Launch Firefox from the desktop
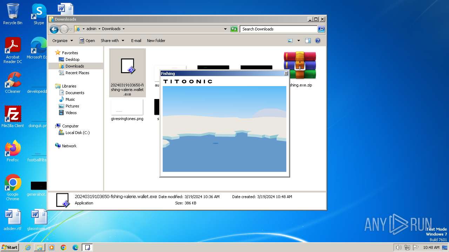Viewport: 449px width, 252px height. point(13,151)
